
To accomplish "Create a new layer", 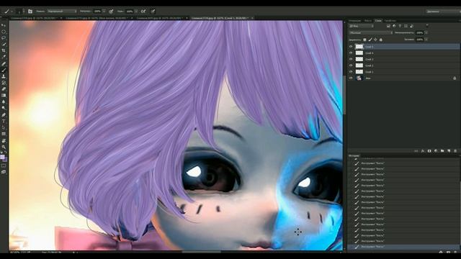I will coord(449,150).
